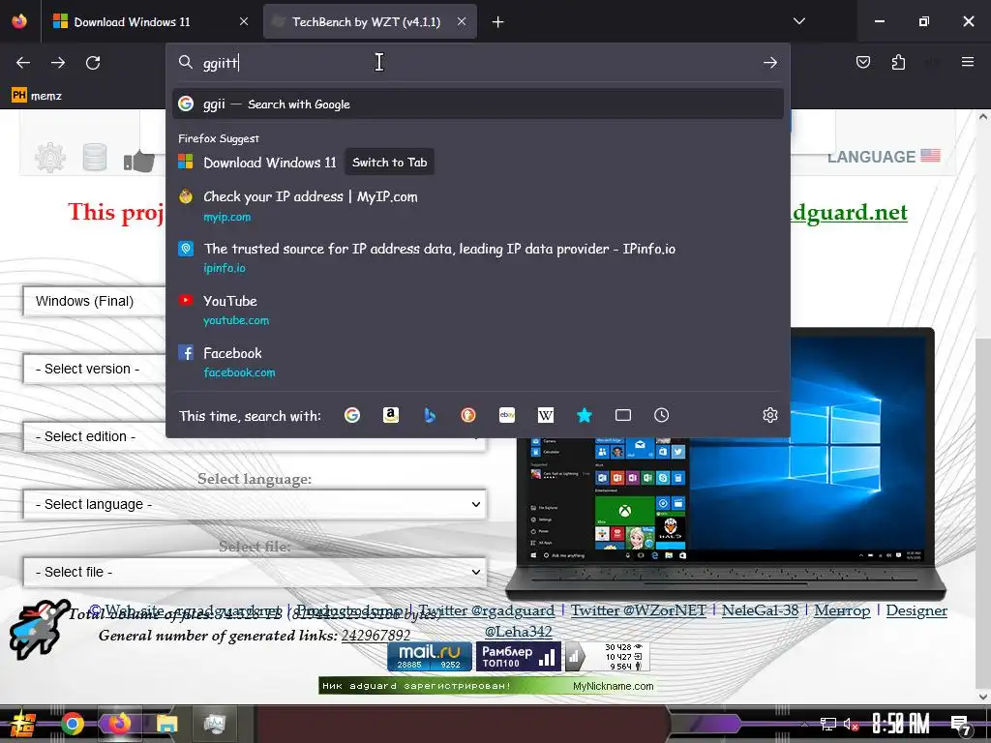Search this time with Google icon

[x=352, y=415]
